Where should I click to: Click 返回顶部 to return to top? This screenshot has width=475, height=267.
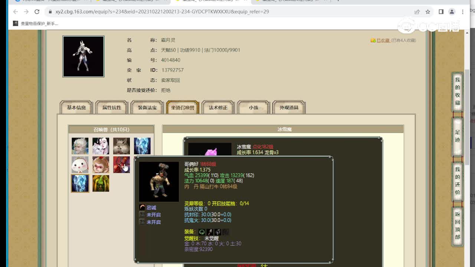coord(458,226)
